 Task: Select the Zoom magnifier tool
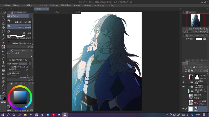coord(3,16)
